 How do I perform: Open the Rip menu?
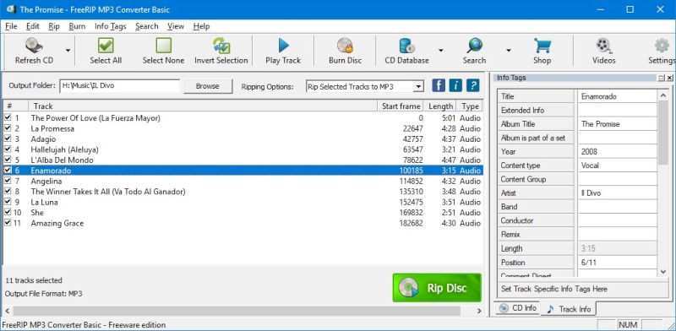(54, 26)
